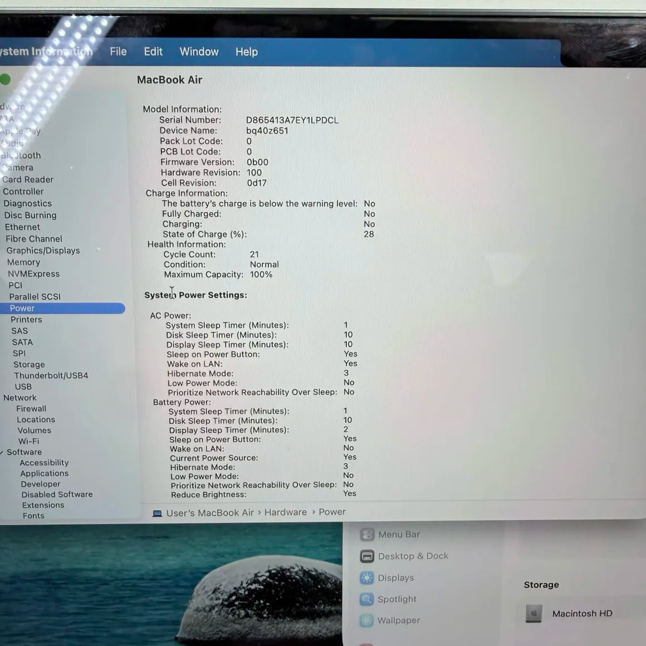Select the highlighted Power sidebar item
The image size is (646, 646).
[x=62, y=308]
